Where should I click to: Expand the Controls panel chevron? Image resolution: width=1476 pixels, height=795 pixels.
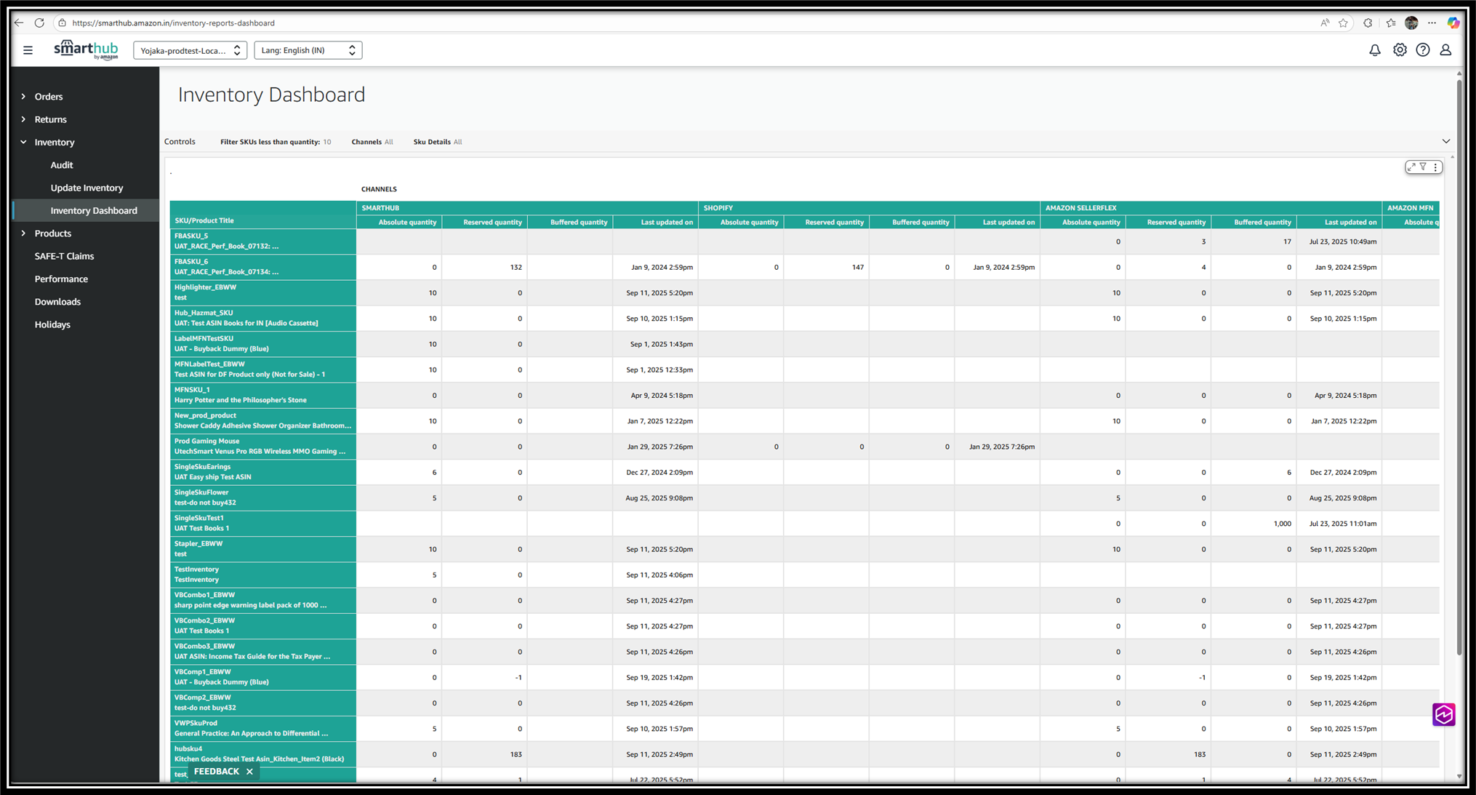tap(1445, 141)
